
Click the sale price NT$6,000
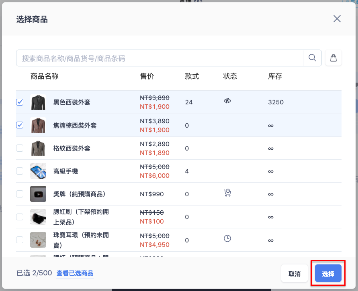(155, 176)
